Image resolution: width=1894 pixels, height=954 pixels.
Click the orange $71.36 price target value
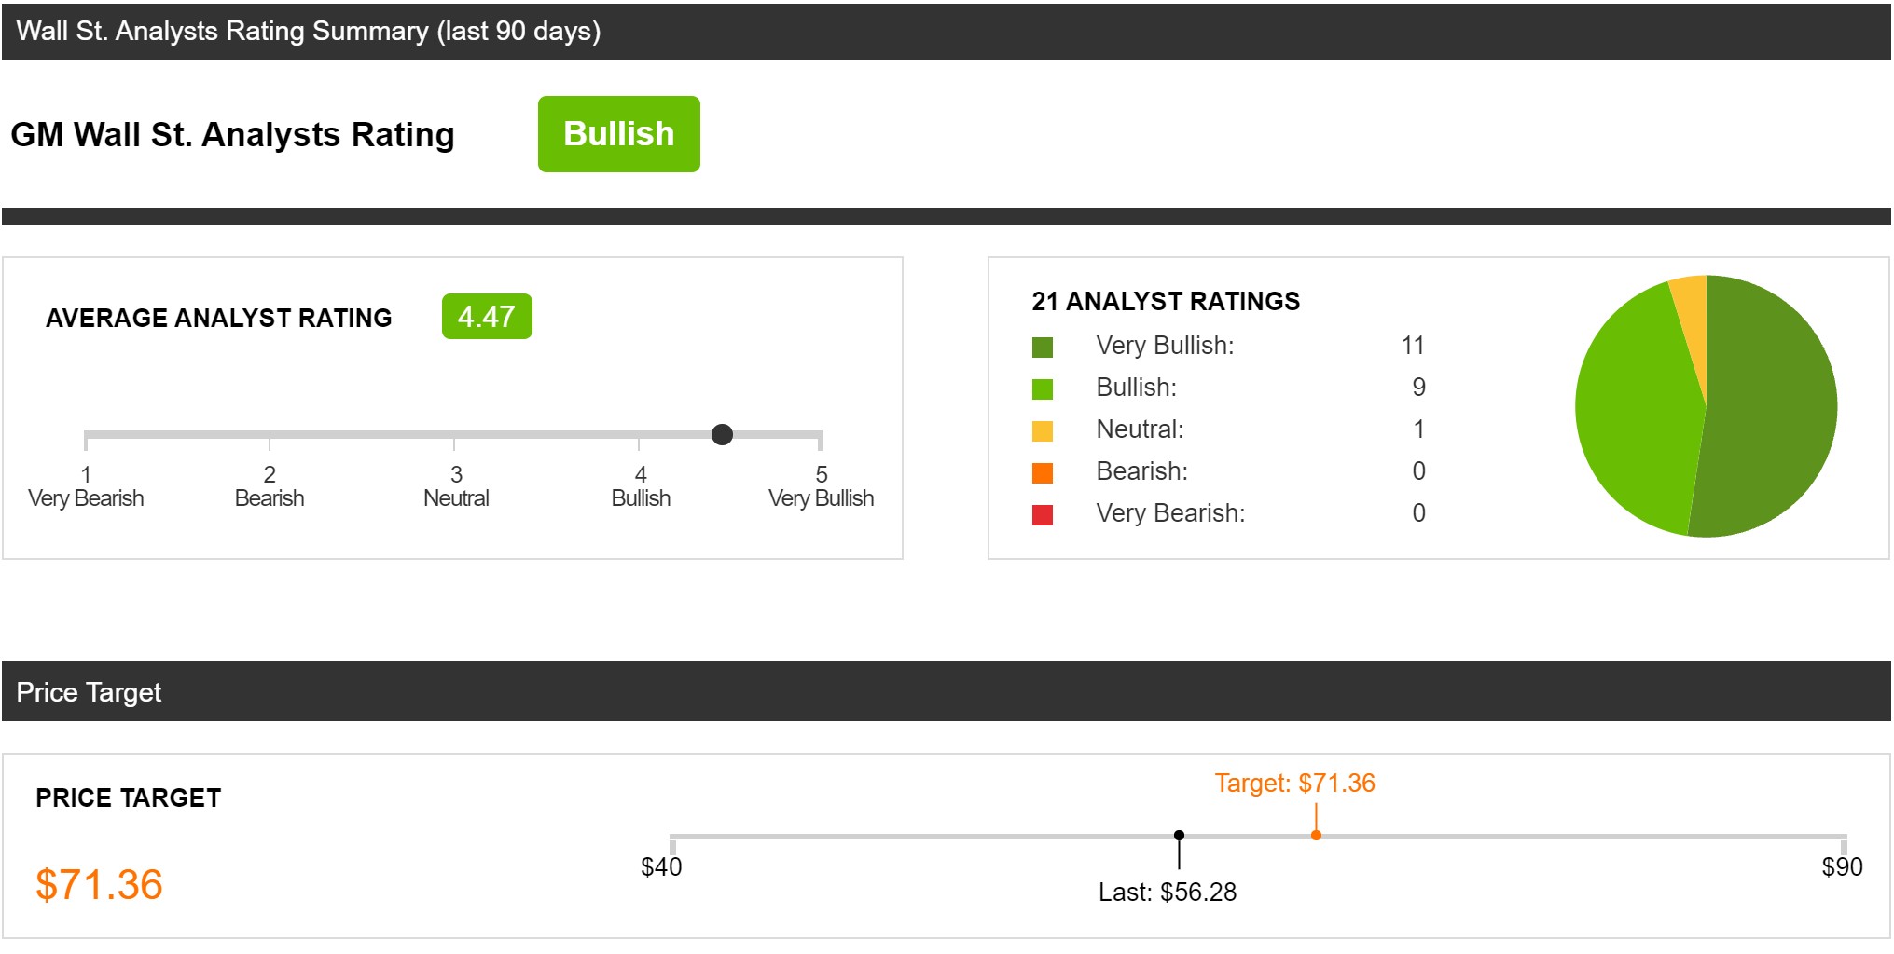click(x=99, y=884)
